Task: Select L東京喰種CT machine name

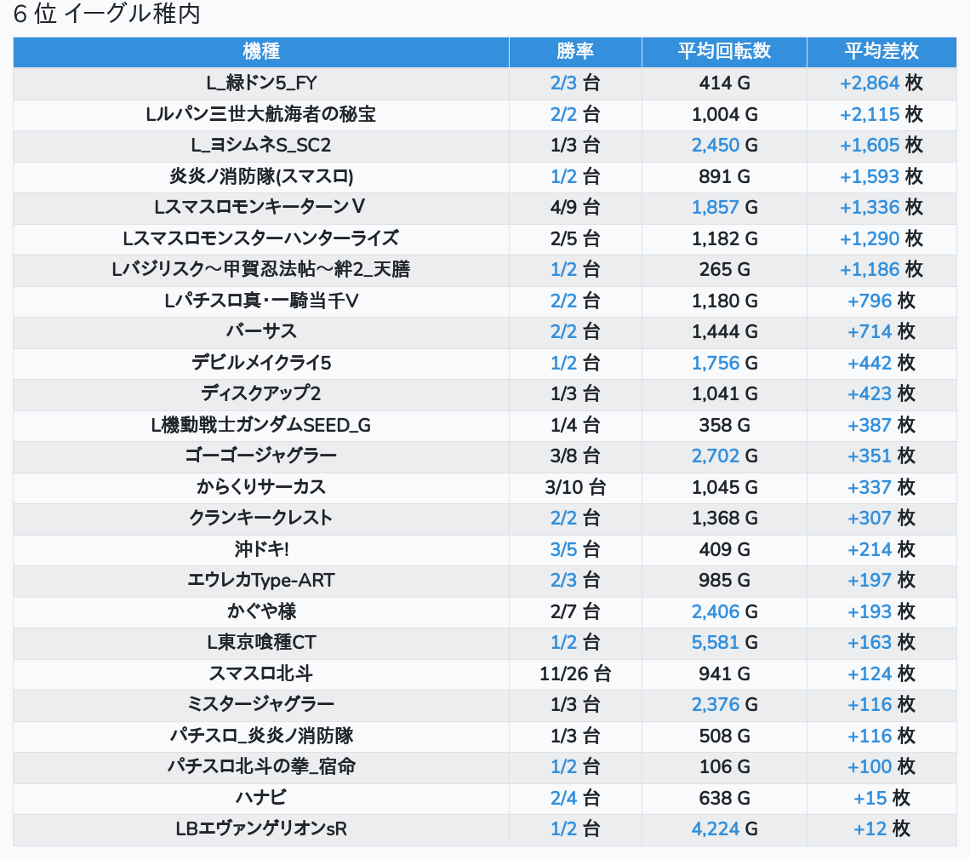Action: tap(261, 643)
